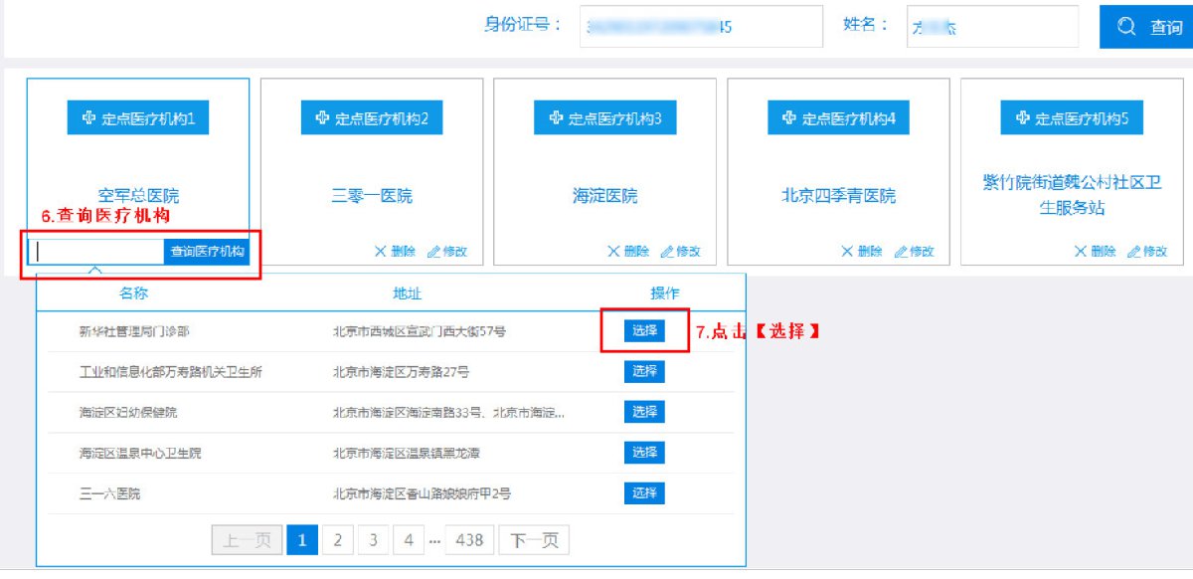Go to page 1 in pagination
Viewport: 1193px width, 579px height.
click(302, 540)
